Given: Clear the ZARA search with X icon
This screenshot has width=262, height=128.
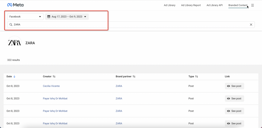Looking at the screenshot, I should pos(251,25).
